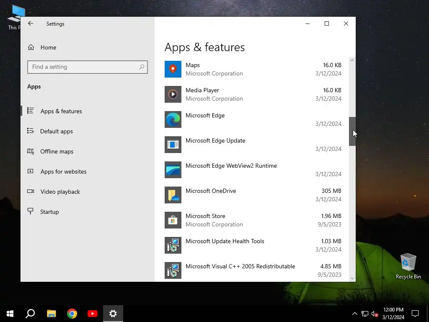429x322 pixels.
Task: Click the scrollbar up arrow
Action: pyautogui.click(x=352, y=60)
